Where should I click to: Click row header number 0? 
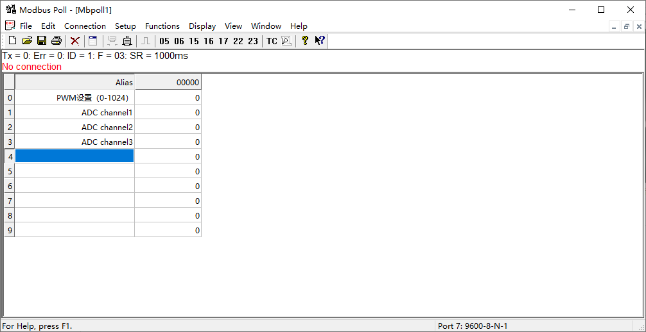[10, 97]
